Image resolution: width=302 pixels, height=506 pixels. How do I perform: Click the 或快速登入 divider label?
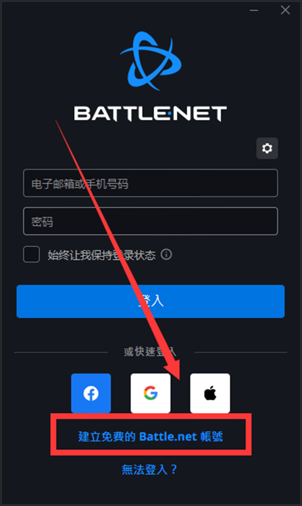[x=150, y=351]
